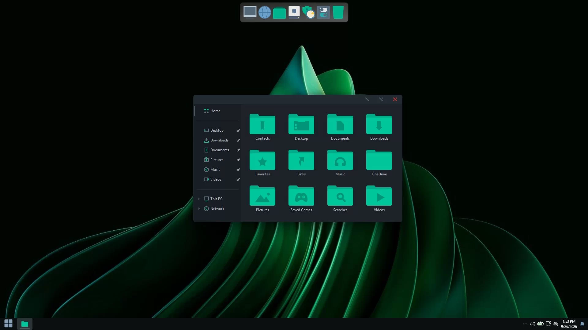Open the recycle bin in top dock
588x330 pixels.
point(338,13)
